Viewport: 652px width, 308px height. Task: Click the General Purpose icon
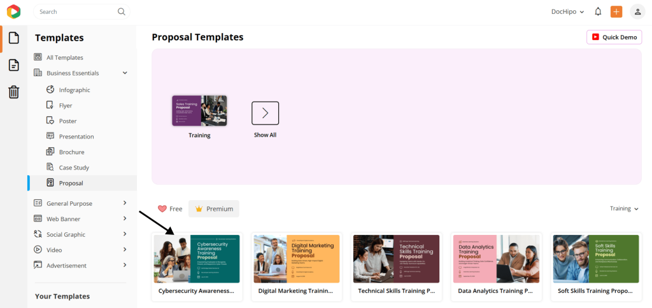pos(38,203)
